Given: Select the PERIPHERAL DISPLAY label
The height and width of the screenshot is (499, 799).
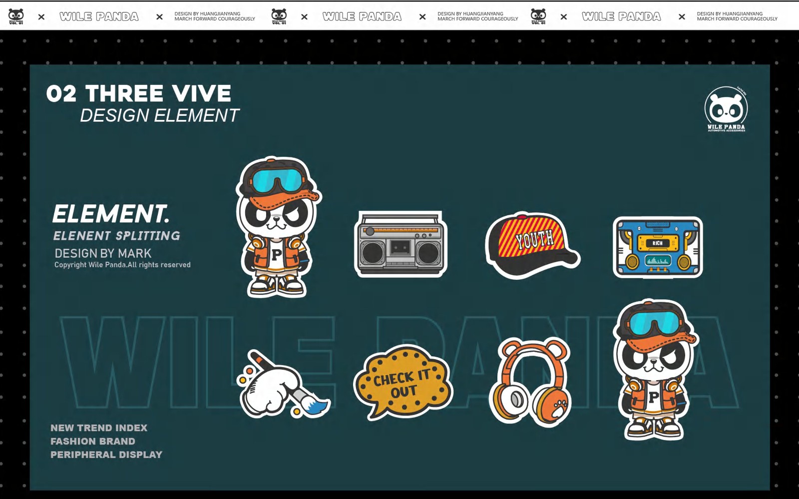Looking at the screenshot, I should pyautogui.click(x=106, y=455).
